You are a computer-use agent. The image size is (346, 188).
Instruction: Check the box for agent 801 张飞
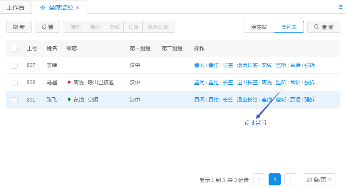click(15, 100)
